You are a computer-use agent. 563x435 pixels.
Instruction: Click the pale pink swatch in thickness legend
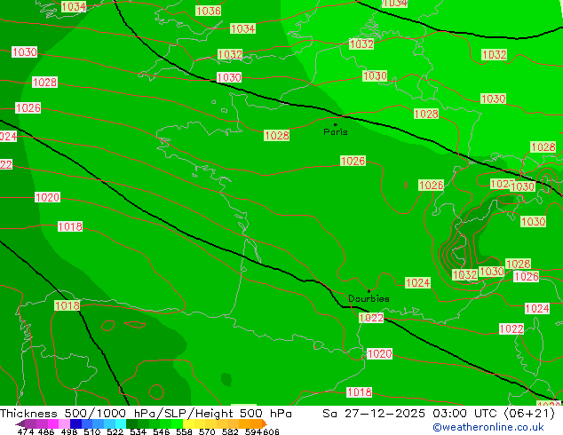pos(64,423)
